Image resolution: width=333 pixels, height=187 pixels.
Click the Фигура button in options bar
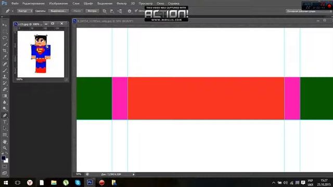click(92, 11)
